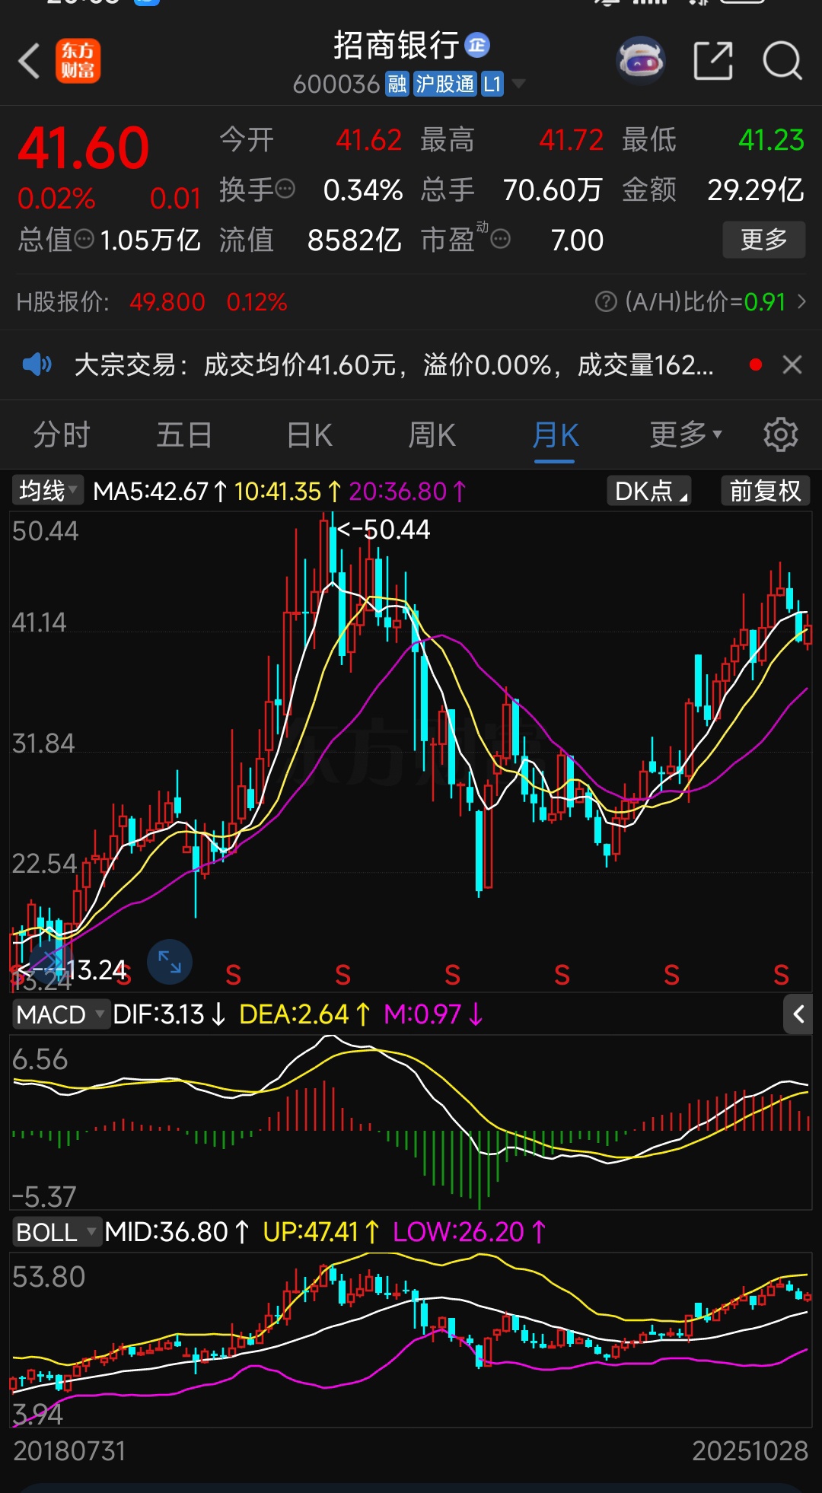This screenshot has width=822, height=1493.
Task: Collapse panel with left chevron button
Action: (x=798, y=1014)
